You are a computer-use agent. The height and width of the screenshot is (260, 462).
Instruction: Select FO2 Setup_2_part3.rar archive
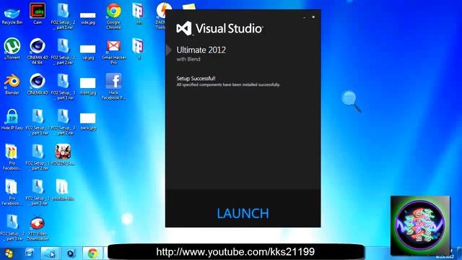click(12, 227)
